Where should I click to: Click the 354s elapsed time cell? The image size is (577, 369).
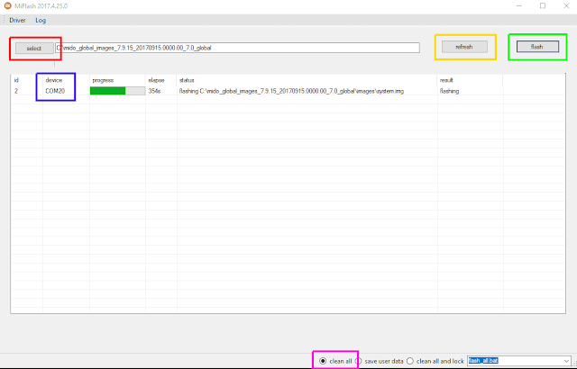coord(154,91)
